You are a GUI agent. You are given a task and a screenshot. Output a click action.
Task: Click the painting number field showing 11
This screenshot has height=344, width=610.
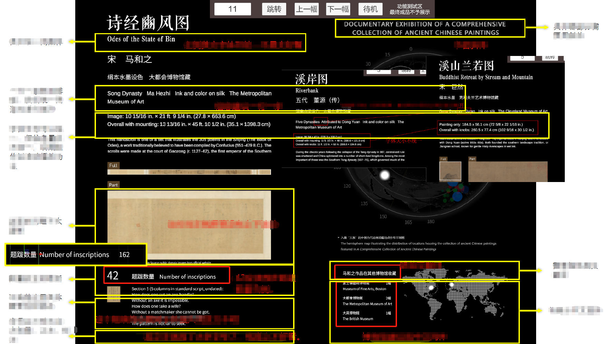tap(232, 9)
